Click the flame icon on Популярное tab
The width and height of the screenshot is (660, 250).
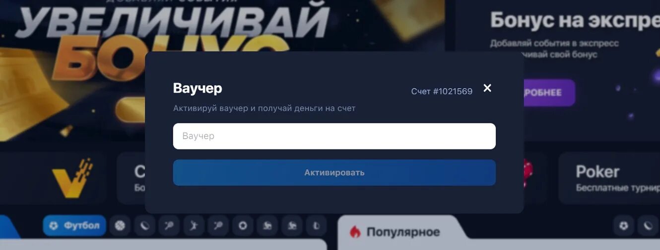pos(355,232)
